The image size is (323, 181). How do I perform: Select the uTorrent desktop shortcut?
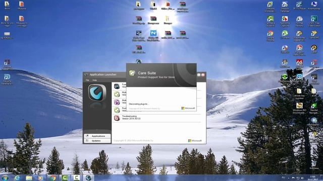pyautogui.click(x=285, y=35)
